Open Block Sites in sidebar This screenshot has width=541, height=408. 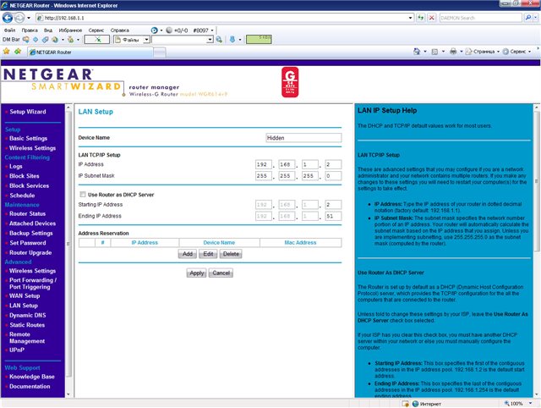(25, 176)
